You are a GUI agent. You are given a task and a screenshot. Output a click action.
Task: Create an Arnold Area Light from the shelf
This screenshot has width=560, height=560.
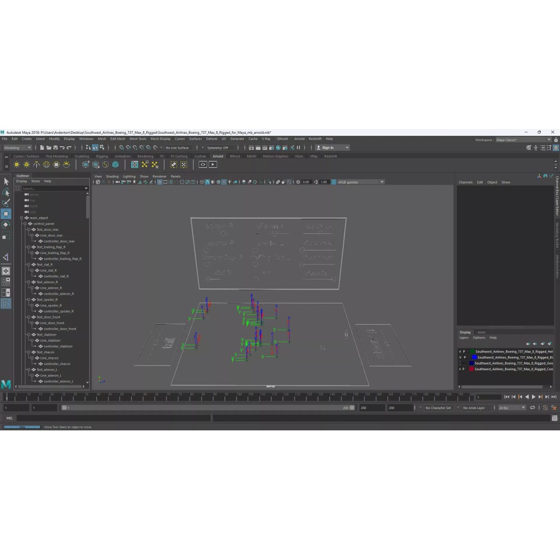pyautogui.click(x=17, y=165)
